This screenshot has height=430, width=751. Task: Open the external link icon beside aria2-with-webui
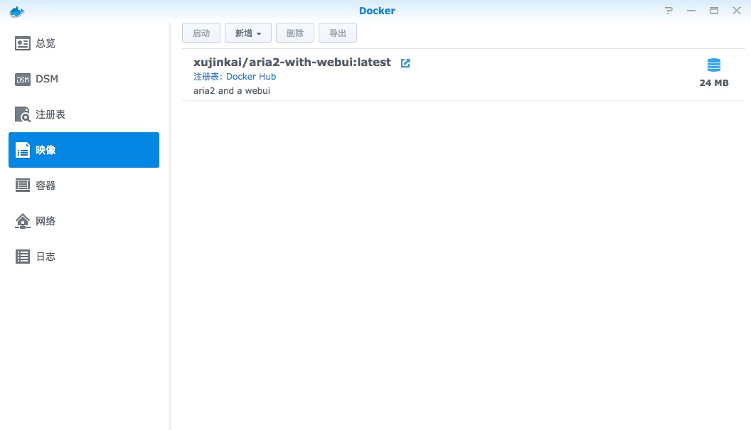tap(405, 63)
